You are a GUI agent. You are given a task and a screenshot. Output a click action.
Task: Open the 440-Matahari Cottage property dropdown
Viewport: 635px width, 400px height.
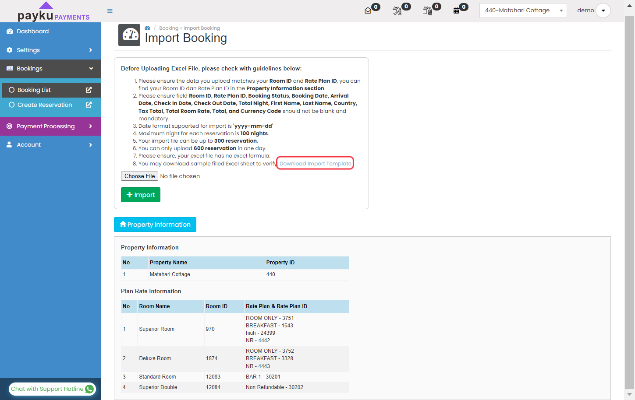523,11
